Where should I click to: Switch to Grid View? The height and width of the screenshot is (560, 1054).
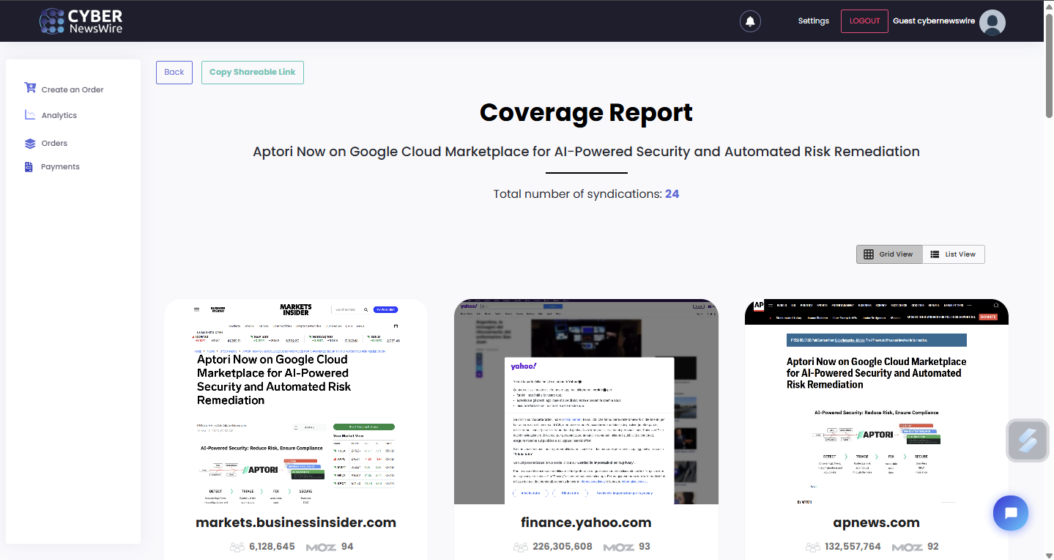tap(888, 254)
